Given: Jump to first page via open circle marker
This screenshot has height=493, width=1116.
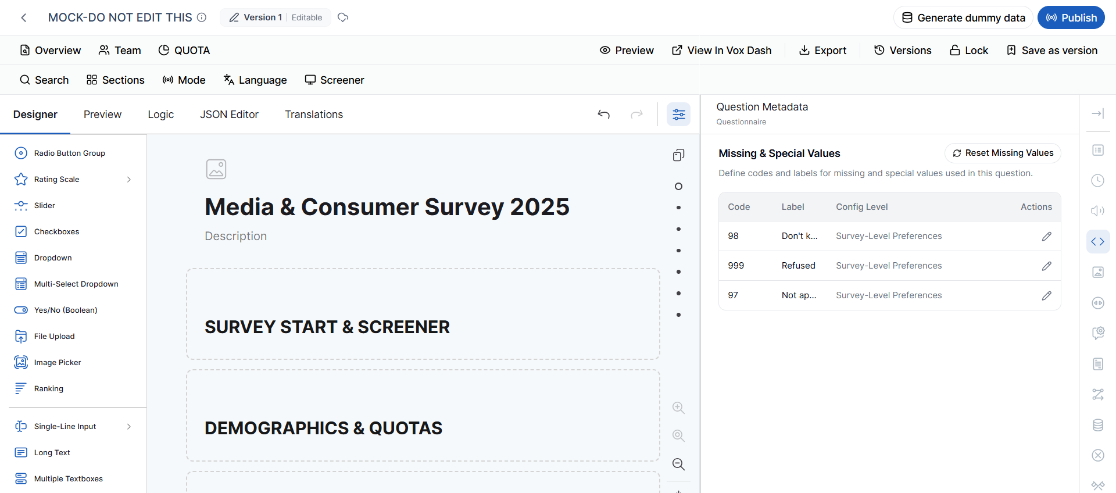Looking at the screenshot, I should pos(678,187).
